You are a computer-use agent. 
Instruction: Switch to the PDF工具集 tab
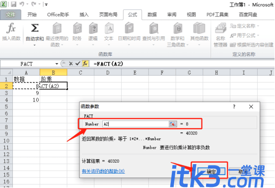point(217,15)
